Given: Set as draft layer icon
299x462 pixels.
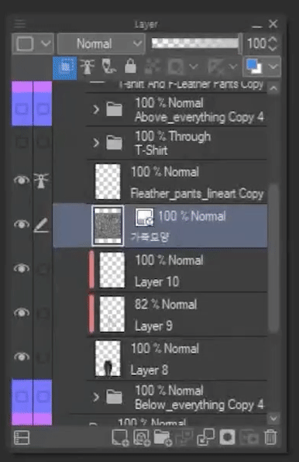Looking at the screenshot, I should point(108,67).
